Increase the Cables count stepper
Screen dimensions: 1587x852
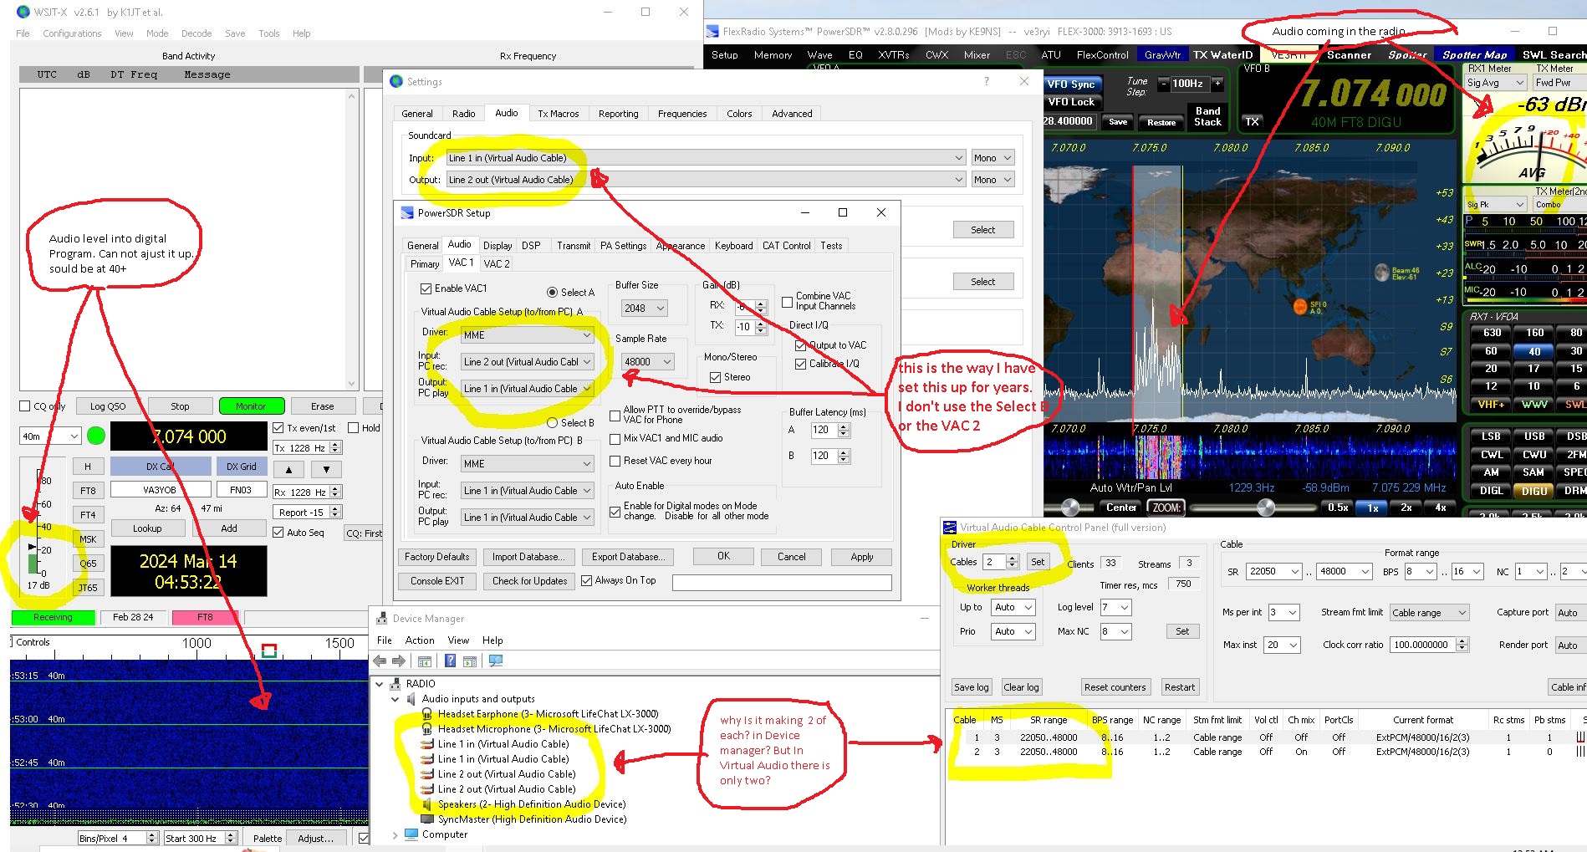point(1013,558)
